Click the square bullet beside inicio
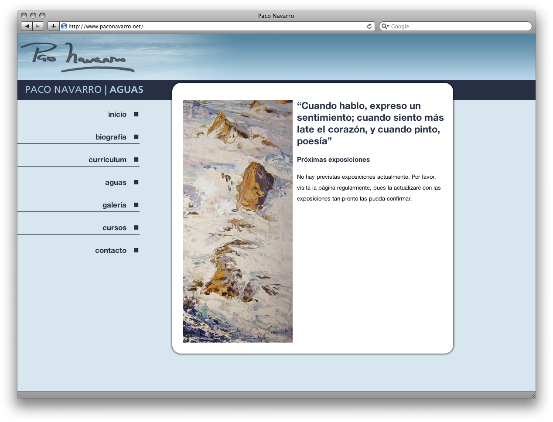This screenshot has height=422, width=553. (x=136, y=114)
